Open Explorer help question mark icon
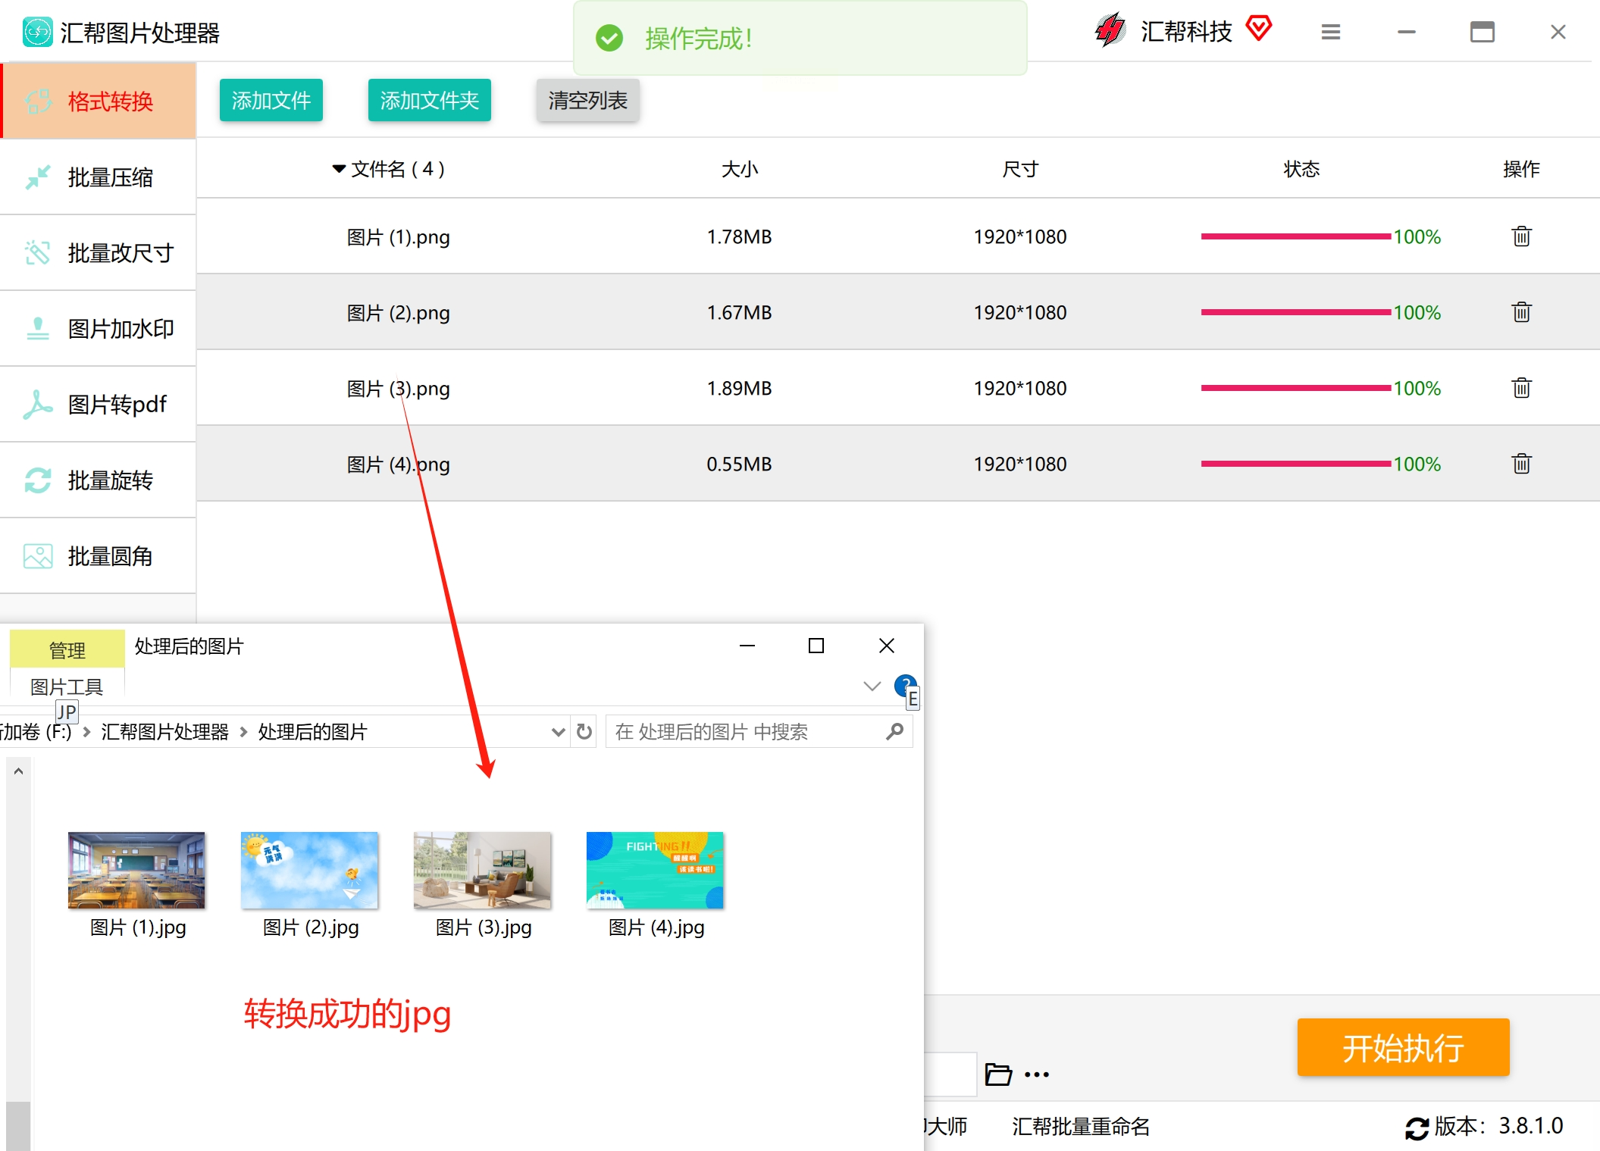This screenshot has height=1151, width=1600. 904,685
